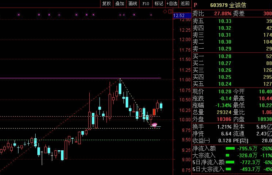Image resolution: width=272 pixels, height=175 pixels.
Task: Click the 5日净流入额 green bar
Action: pyautogui.click(x=230, y=162)
